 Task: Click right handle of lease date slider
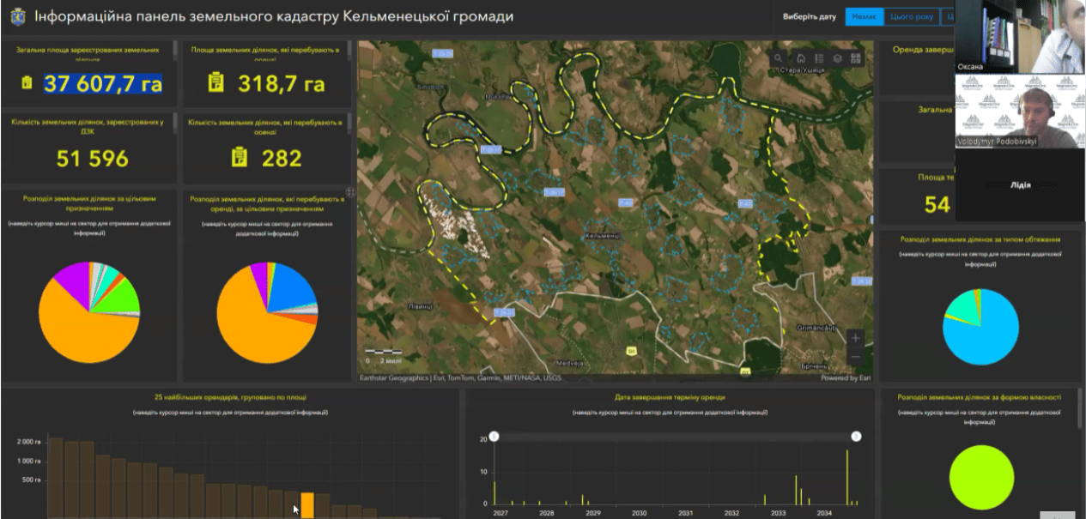pos(856,437)
